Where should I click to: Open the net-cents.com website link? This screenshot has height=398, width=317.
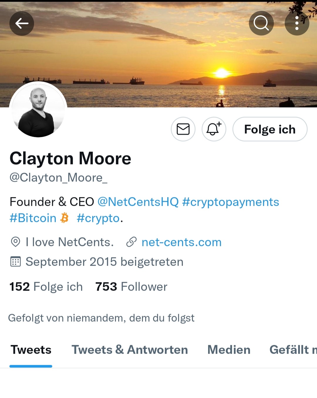point(181,242)
